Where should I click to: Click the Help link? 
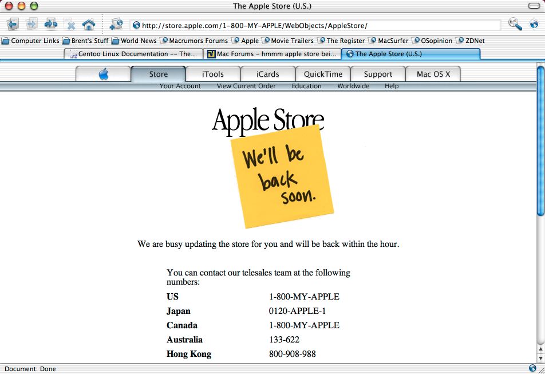point(392,86)
